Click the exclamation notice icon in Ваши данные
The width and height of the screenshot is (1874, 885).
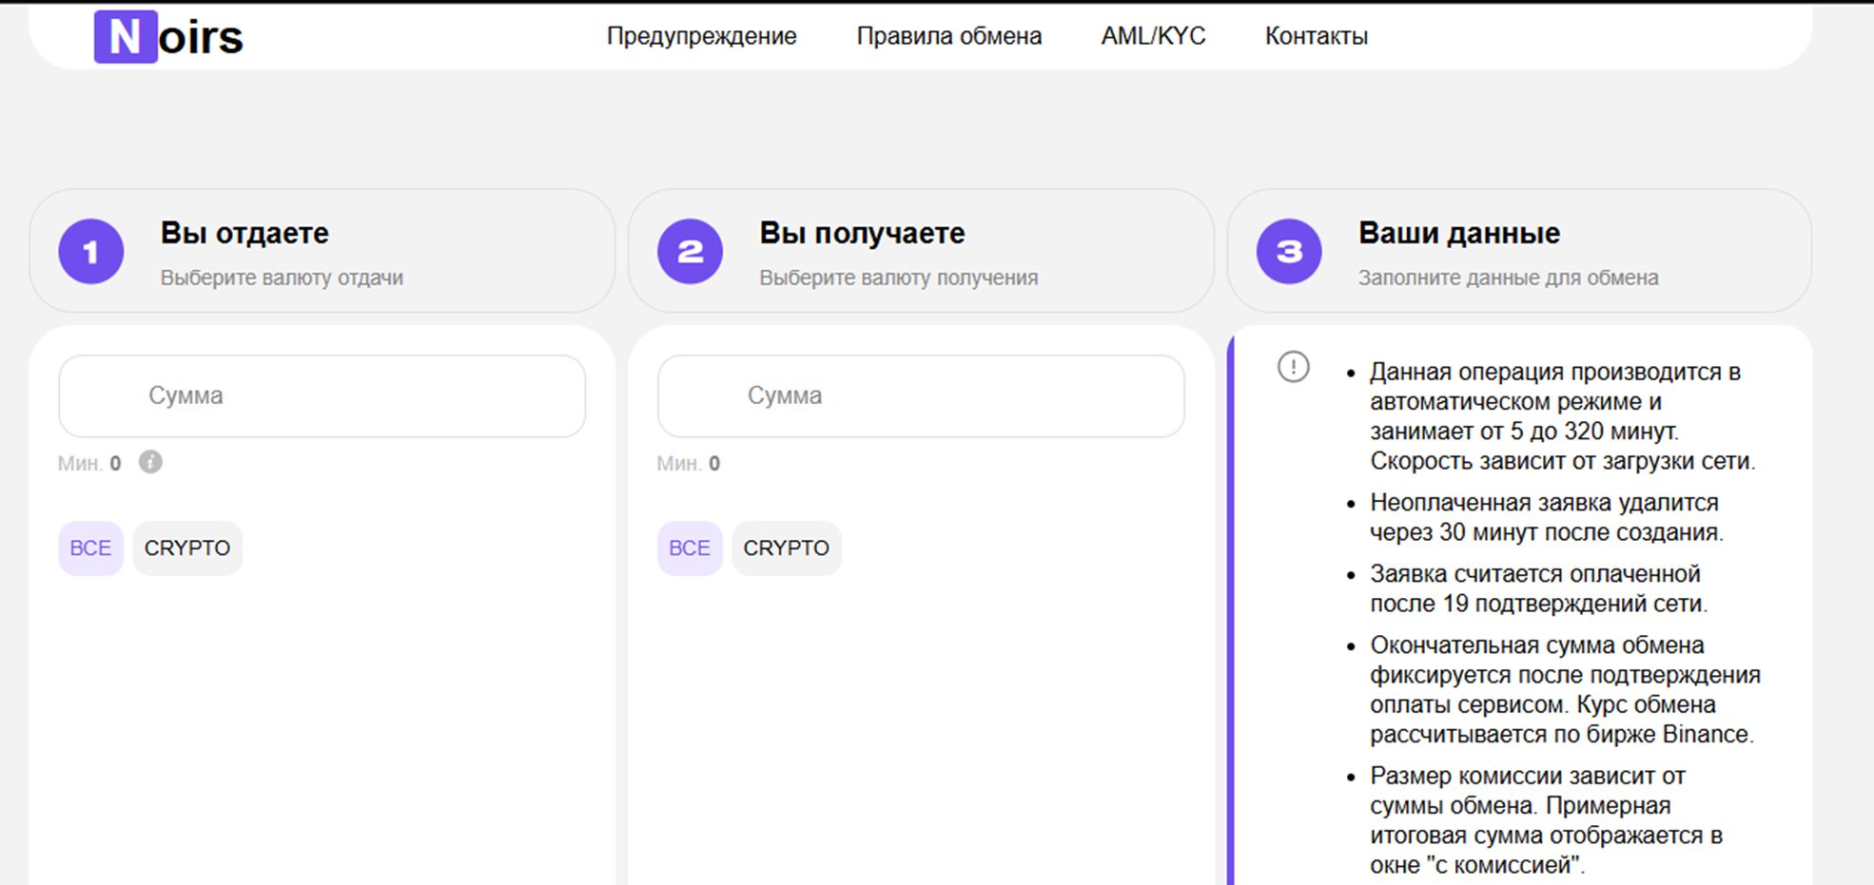click(x=1293, y=366)
